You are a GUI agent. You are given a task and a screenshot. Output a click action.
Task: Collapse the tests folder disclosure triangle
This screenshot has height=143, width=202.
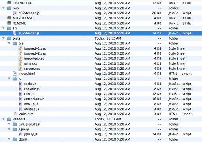coord(4,38)
